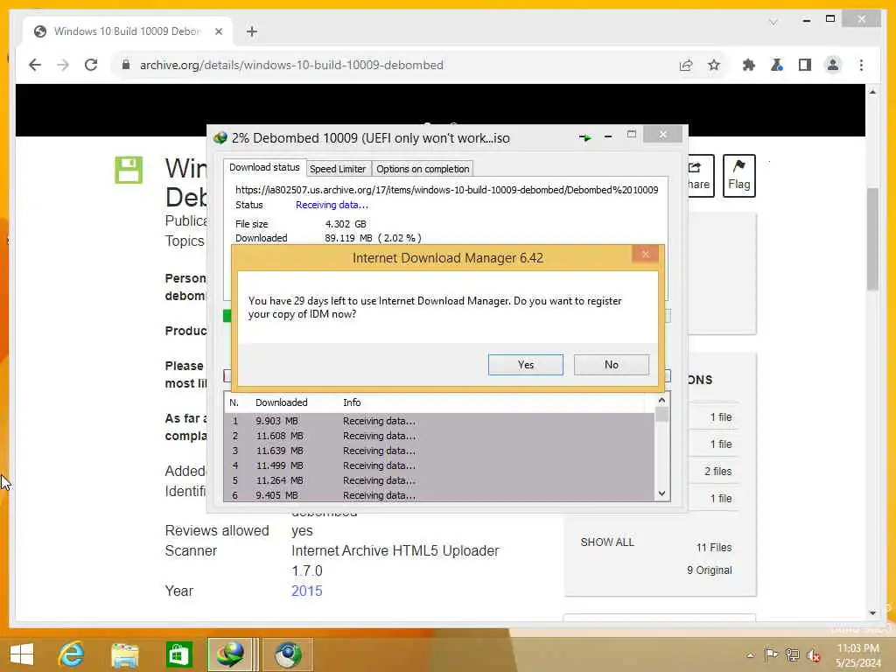Show hidden system tray icons
Viewport: 896px width, 672px height.
coord(750,654)
